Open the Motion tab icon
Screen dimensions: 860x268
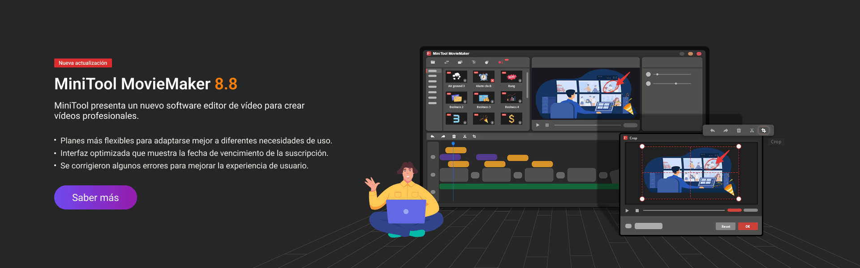[487, 62]
